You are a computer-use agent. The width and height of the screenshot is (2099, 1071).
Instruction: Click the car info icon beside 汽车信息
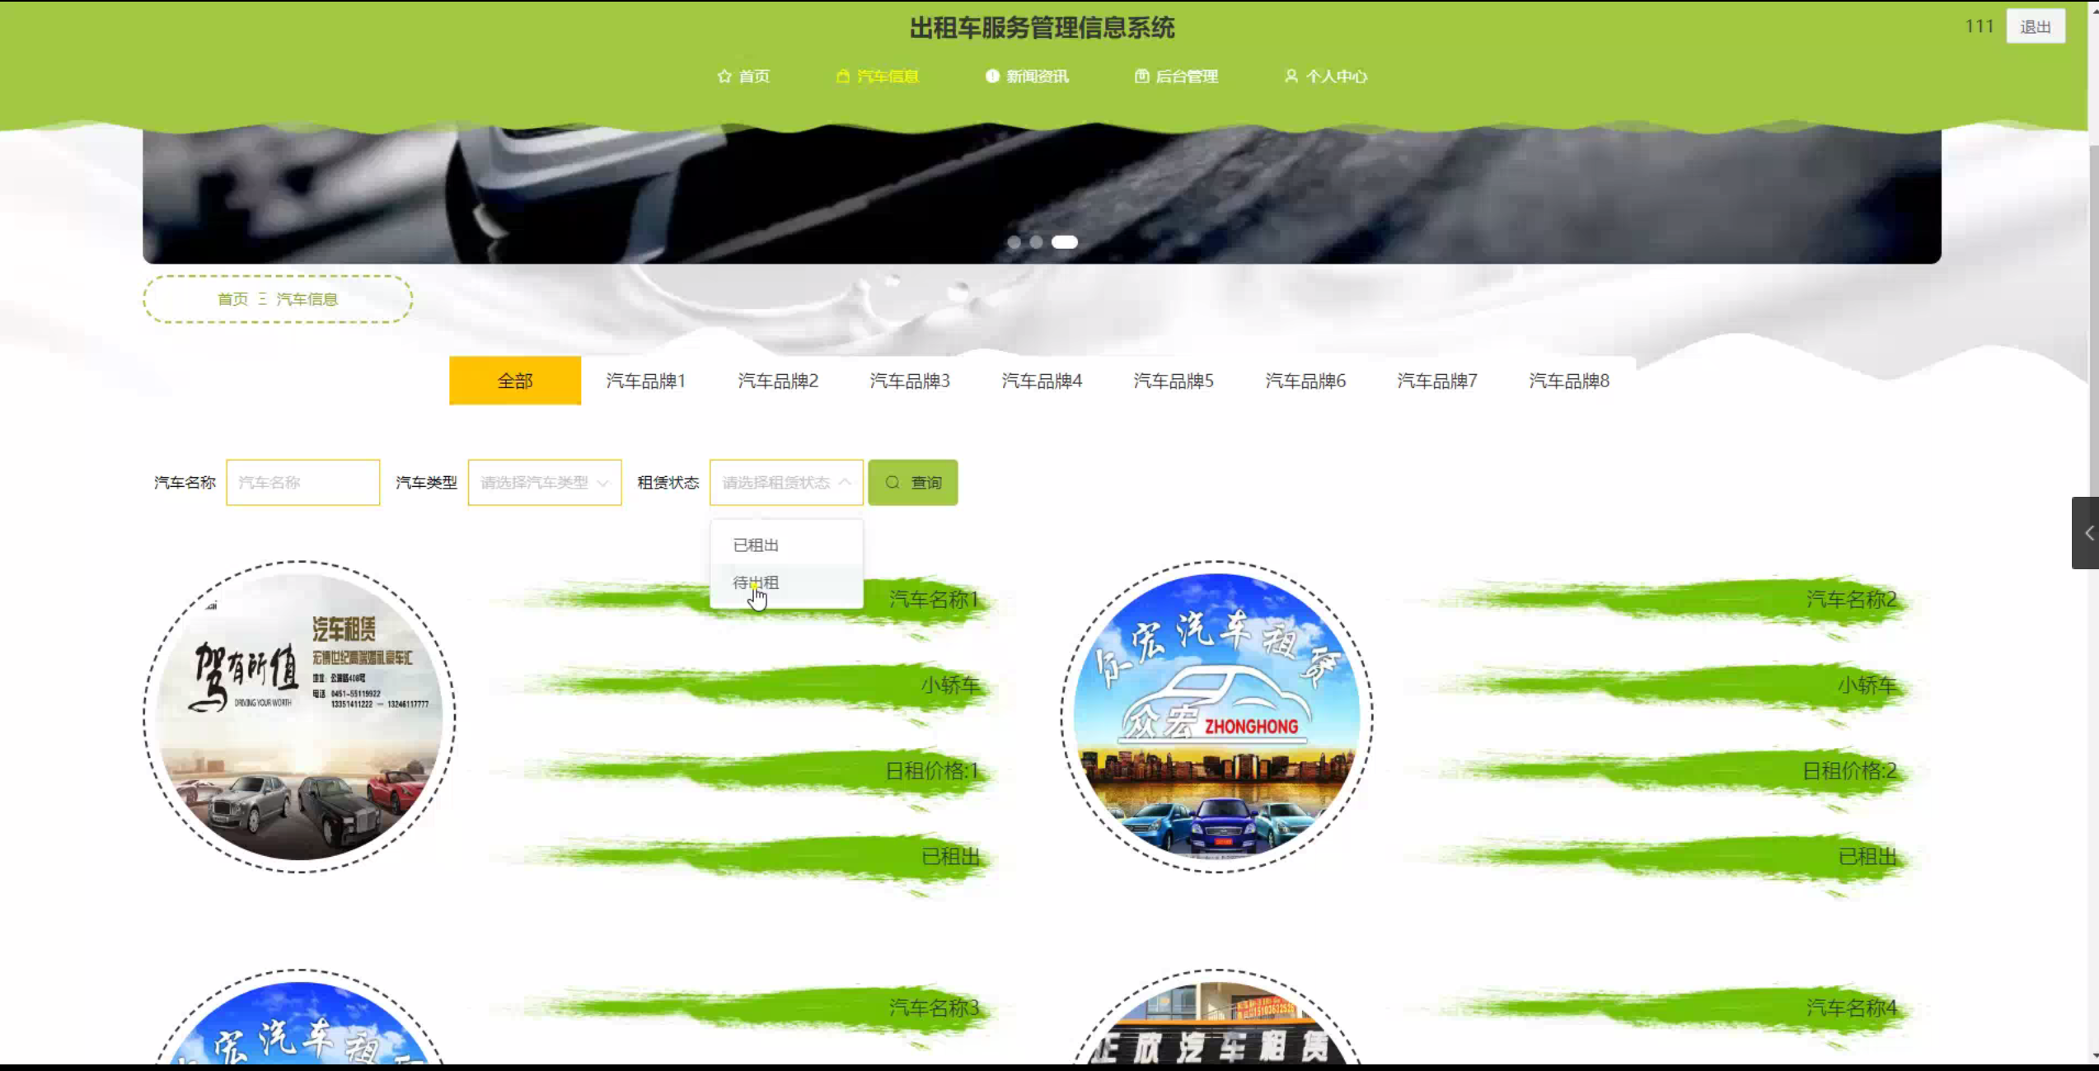point(842,77)
